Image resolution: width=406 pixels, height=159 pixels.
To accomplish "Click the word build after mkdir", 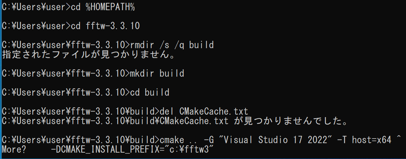I will coord(171,74).
